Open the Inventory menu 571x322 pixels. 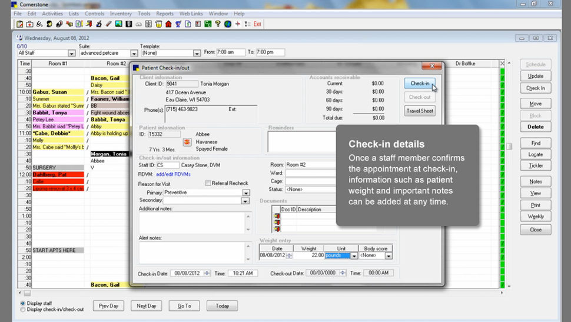(x=121, y=14)
